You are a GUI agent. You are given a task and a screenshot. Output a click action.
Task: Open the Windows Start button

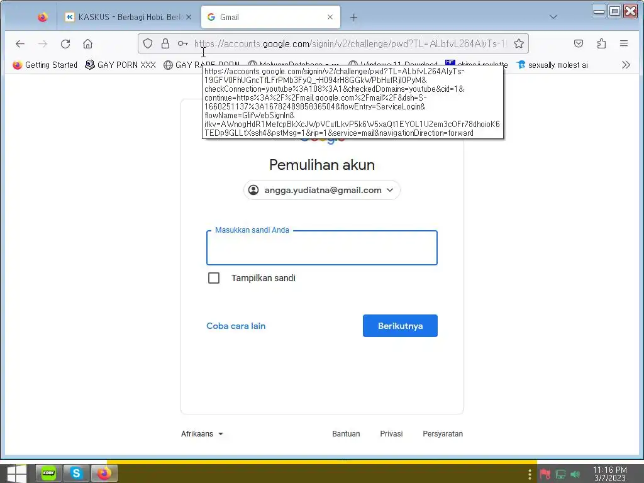(x=16, y=474)
